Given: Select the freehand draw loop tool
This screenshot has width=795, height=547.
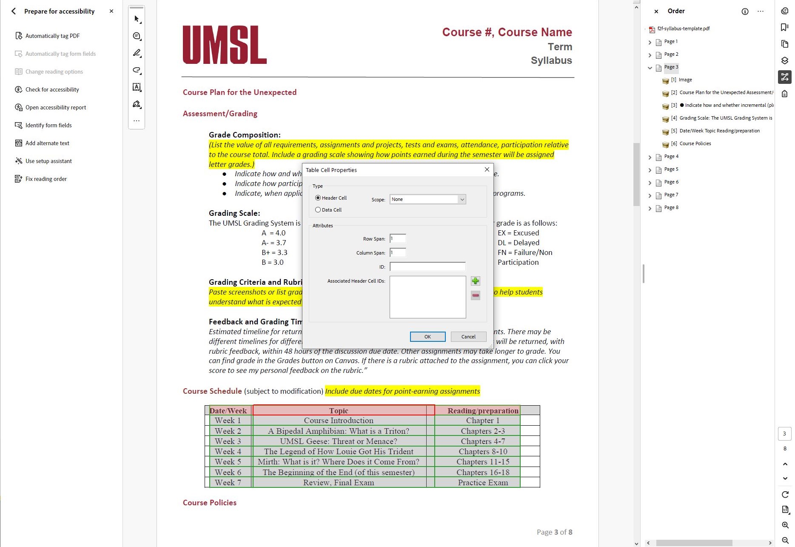Looking at the screenshot, I should (x=137, y=70).
